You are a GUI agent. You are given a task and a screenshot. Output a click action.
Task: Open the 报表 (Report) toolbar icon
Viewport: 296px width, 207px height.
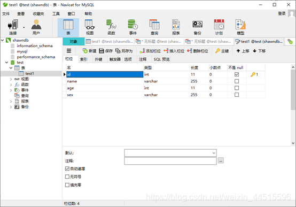(176, 27)
